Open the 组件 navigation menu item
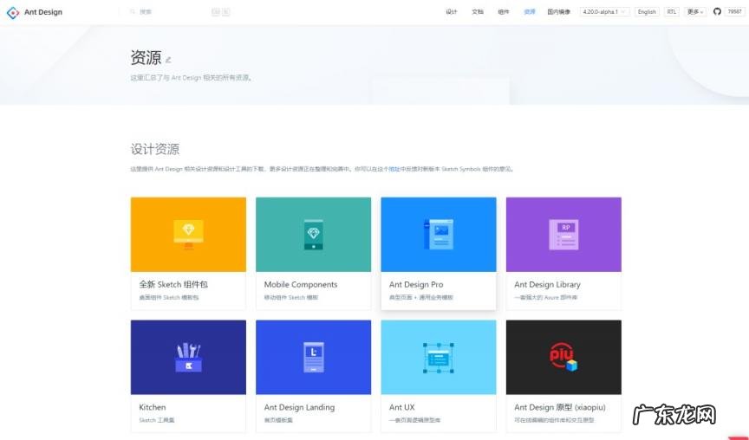The height and width of the screenshot is (440, 749). [x=504, y=12]
